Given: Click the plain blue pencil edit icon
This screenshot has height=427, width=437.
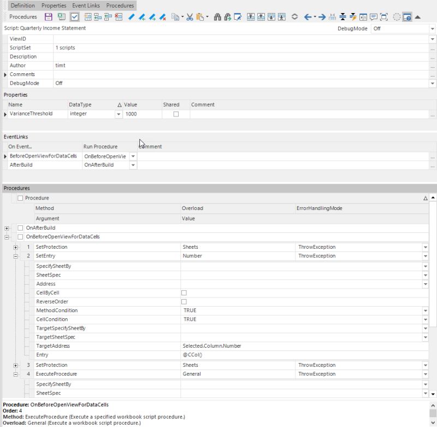Looking at the screenshot, I should tap(131, 17).
